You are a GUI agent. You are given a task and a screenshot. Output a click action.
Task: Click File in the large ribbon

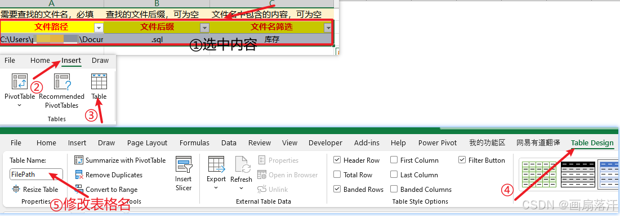point(16,143)
